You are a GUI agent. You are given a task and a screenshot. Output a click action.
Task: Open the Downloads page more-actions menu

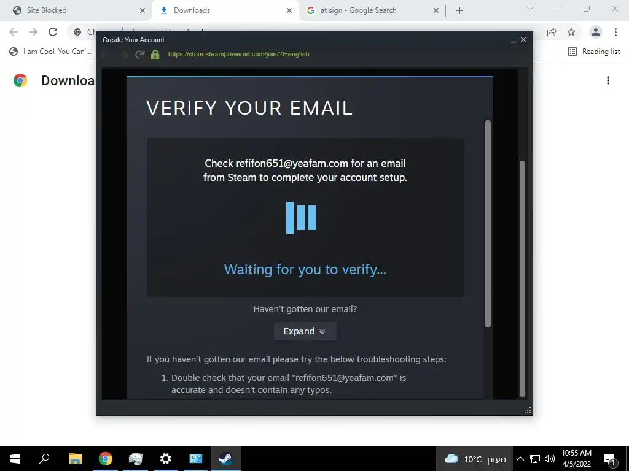pyautogui.click(x=608, y=80)
